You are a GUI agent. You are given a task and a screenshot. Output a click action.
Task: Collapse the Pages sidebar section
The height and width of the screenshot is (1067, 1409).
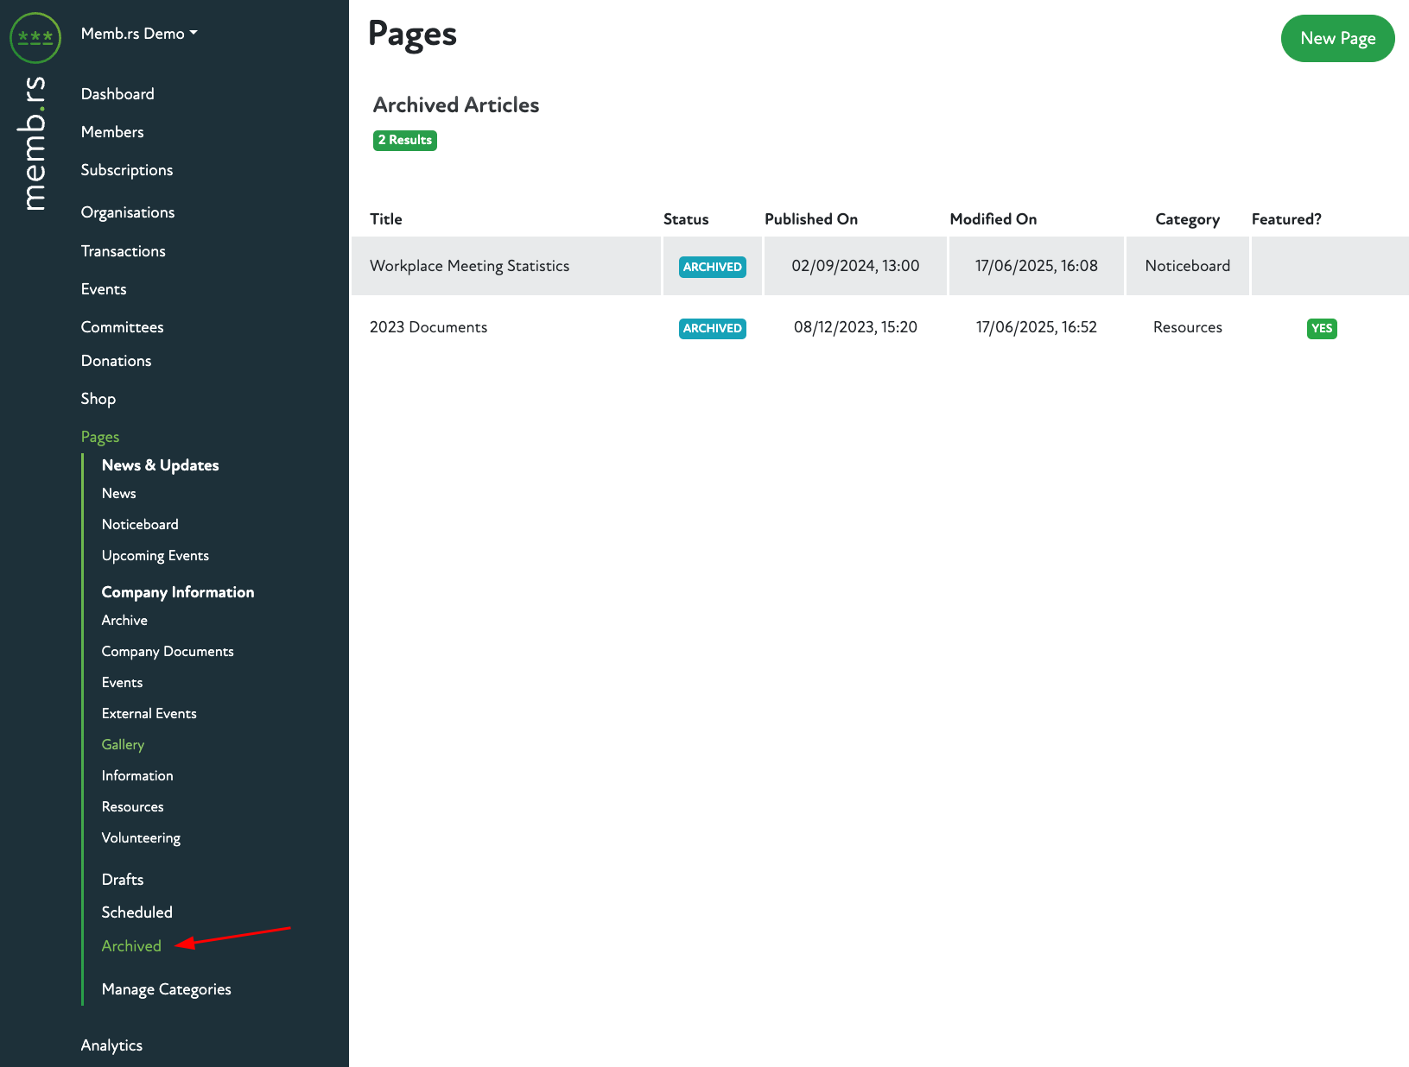[x=100, y=437]
